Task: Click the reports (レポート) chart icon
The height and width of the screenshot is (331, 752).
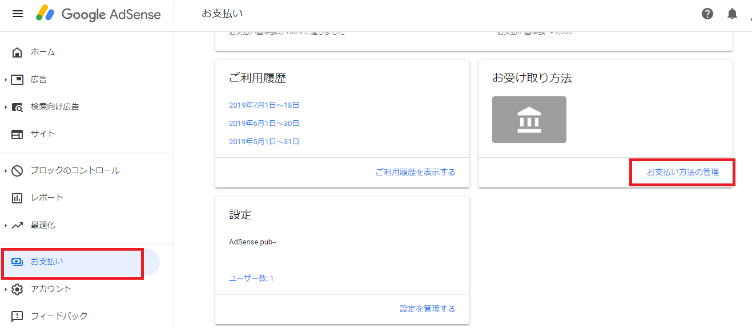Action: [17, 198]
